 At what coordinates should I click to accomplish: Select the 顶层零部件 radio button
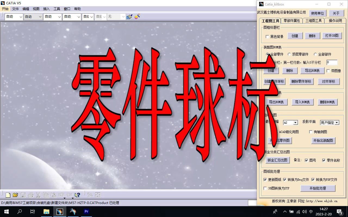[x=289, y=54]
